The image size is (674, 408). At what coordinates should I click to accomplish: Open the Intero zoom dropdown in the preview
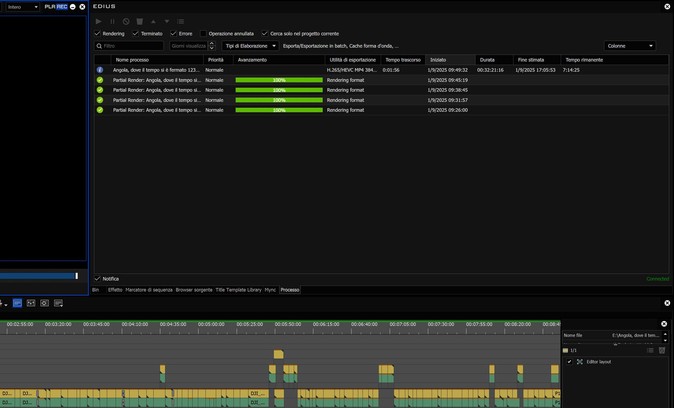click(x=22, y=6)
